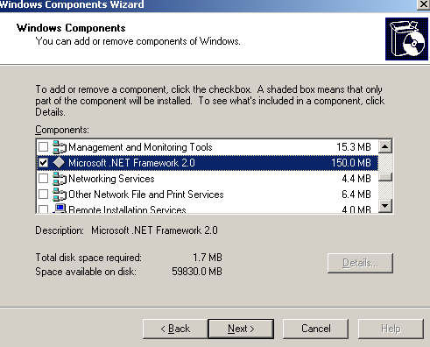Image resolution: width=430 pixels, height=347 pixels.
Task: Click the components list scroll up arrow
Action: (385, 146)
